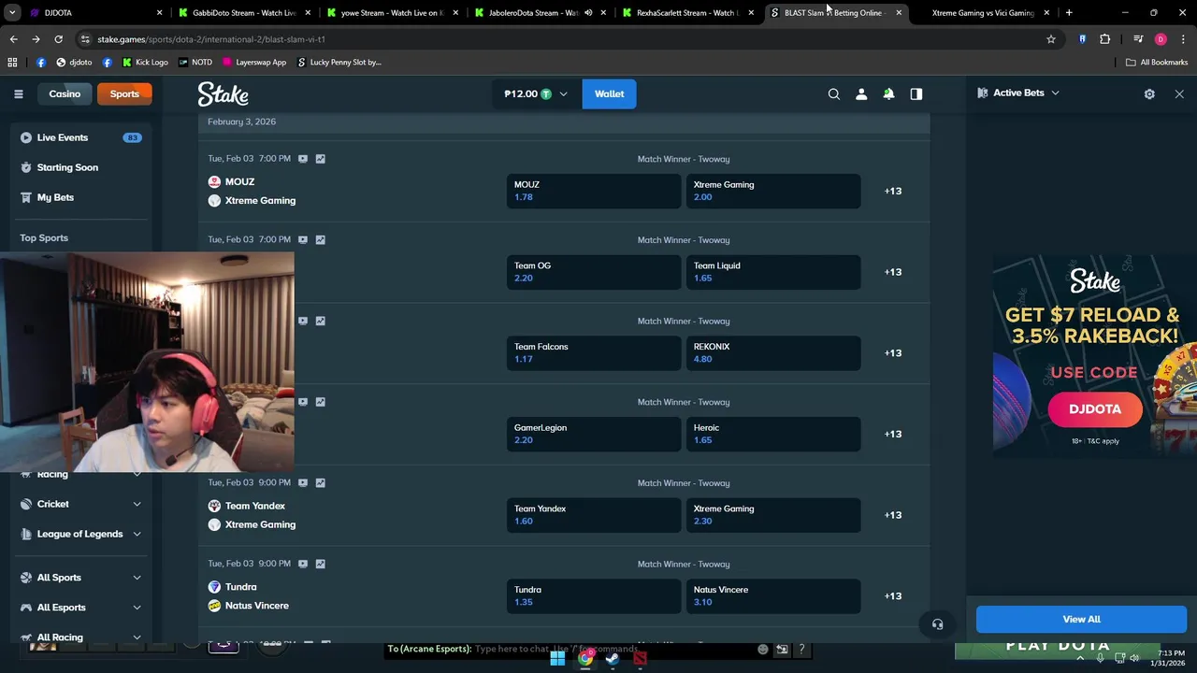Toggle the bet slip sidebar icon
This screenshot has height=673, width=1197.
click(916, 93)
